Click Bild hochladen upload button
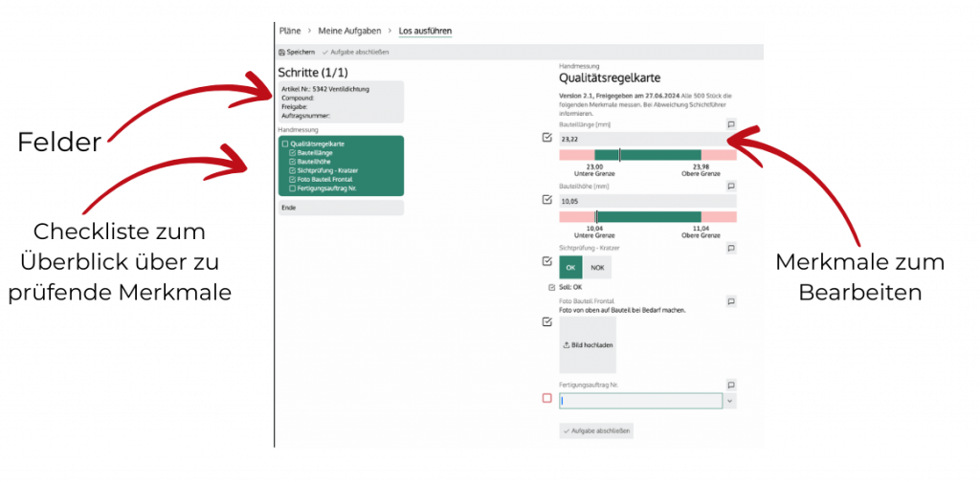Viewport: 980px width, 485px height. pos(588,344)
